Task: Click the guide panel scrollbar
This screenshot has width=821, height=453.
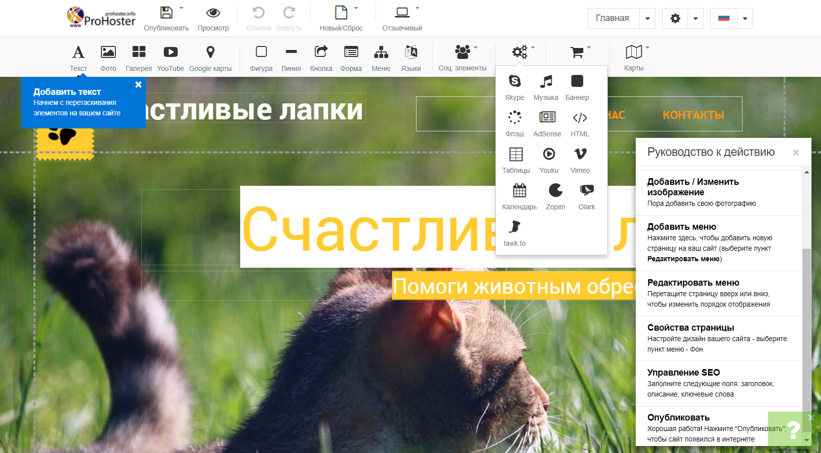Action: 807,325
